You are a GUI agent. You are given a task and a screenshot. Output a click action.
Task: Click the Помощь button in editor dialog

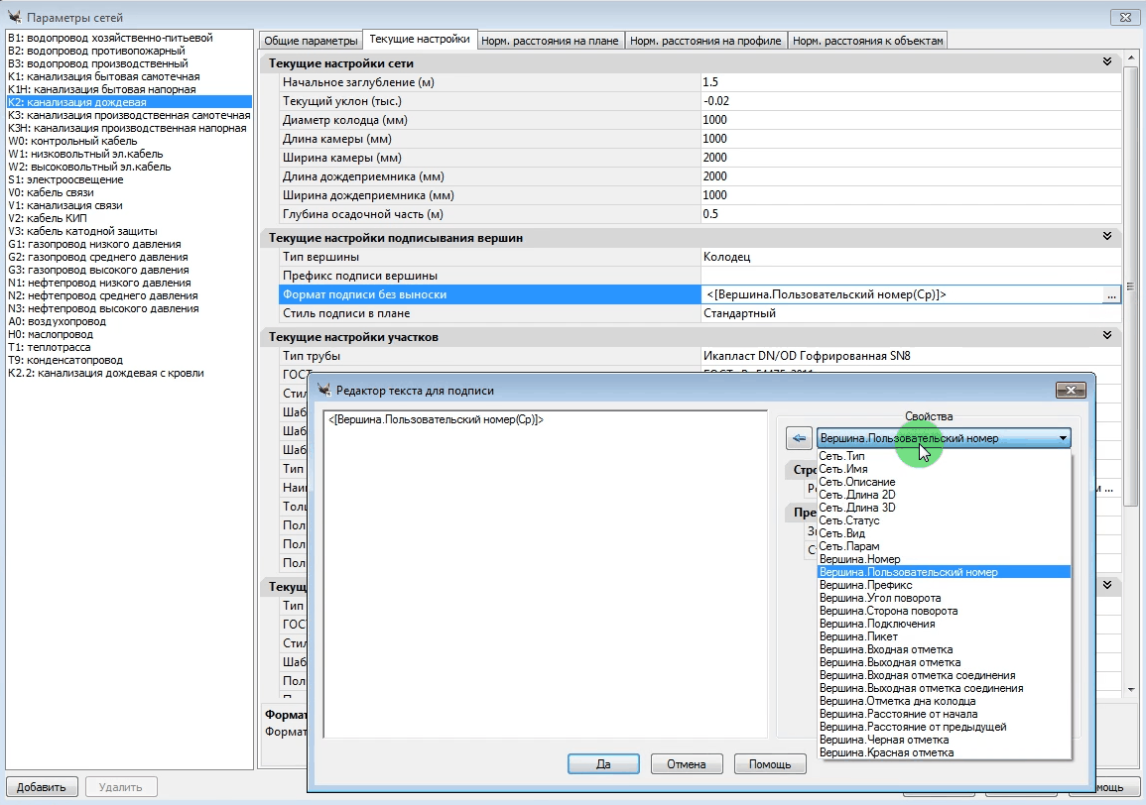(x=769, y=764)
